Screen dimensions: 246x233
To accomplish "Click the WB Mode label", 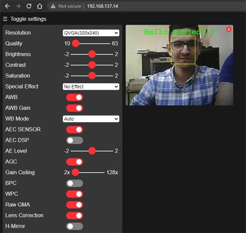I will 17,119.
